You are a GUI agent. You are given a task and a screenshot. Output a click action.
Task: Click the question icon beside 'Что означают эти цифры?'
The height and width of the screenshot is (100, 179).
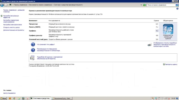click(x=33, y=44)
